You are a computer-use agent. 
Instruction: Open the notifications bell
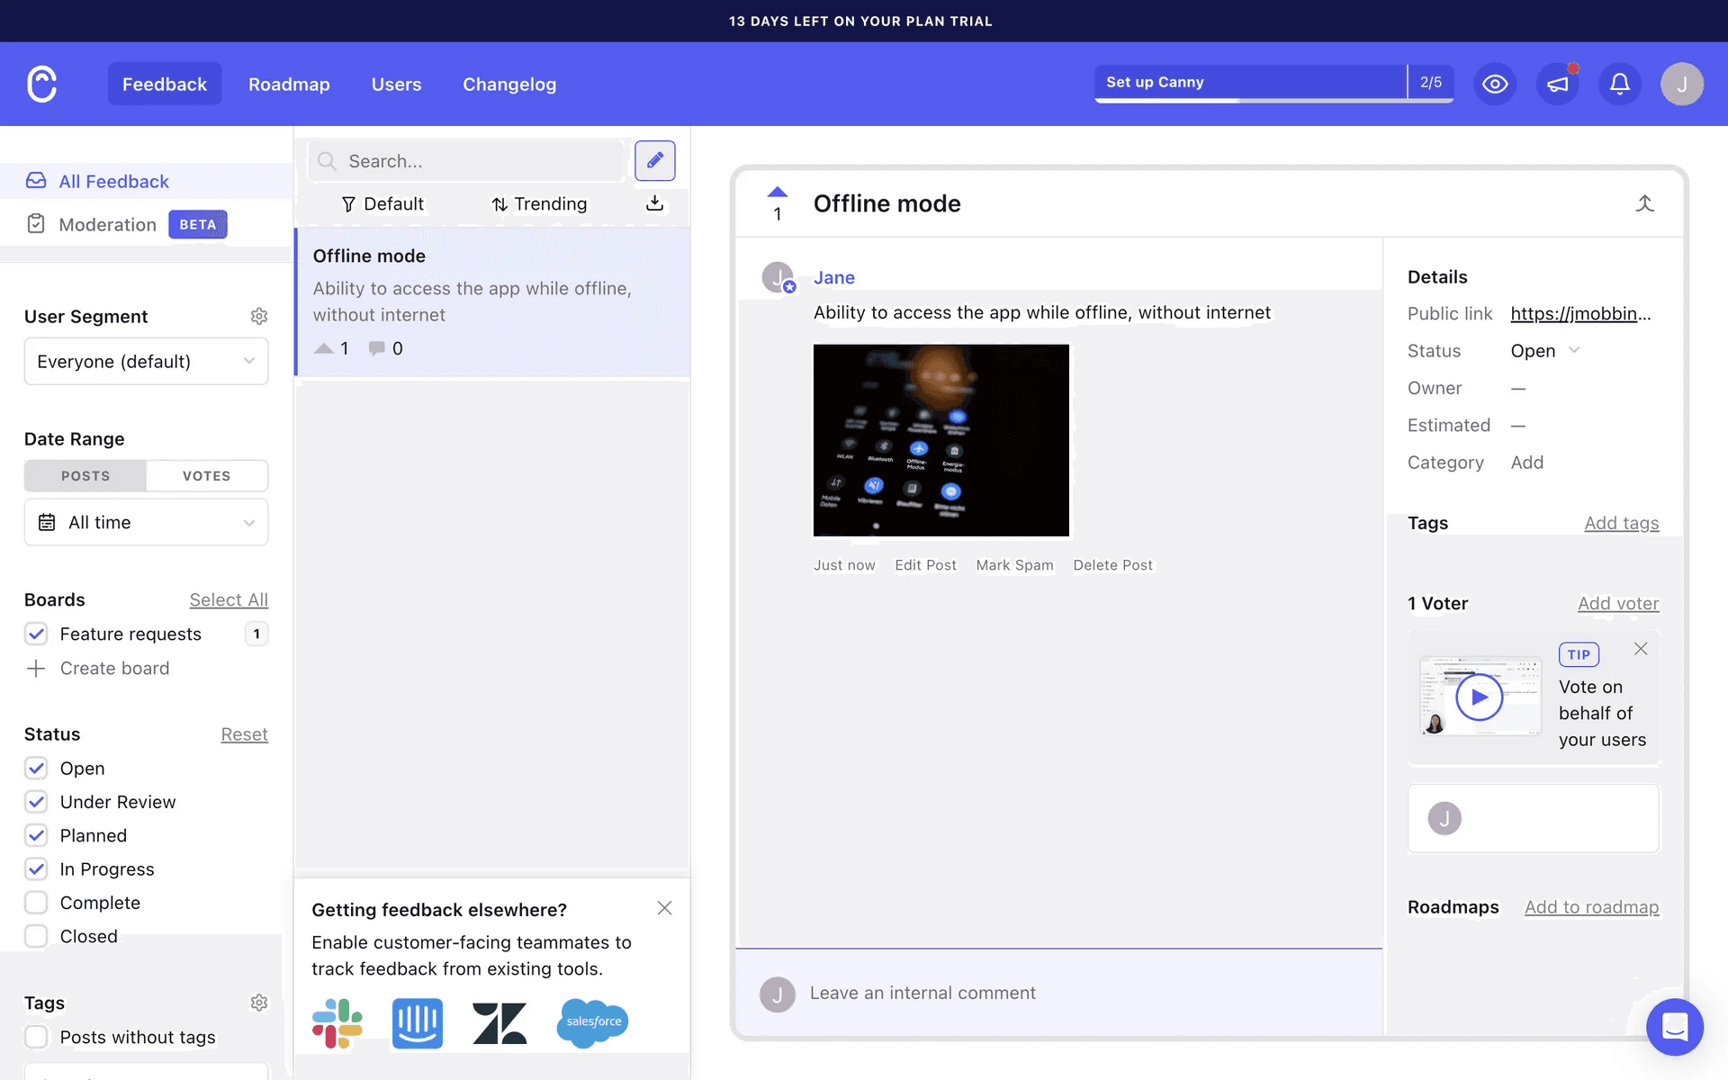coord(1619,84)
